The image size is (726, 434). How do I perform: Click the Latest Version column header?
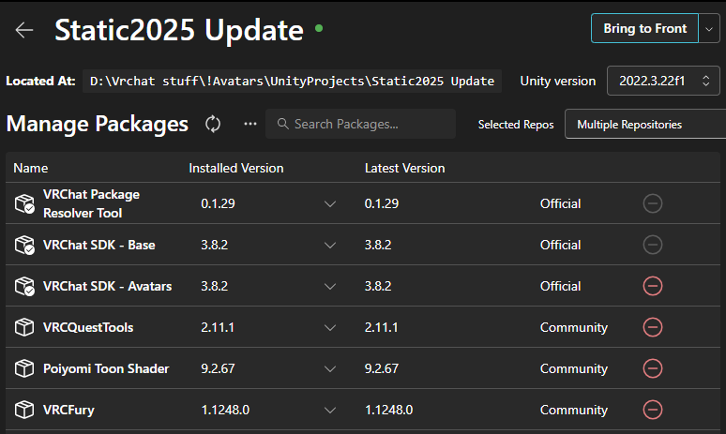(404, 169)
